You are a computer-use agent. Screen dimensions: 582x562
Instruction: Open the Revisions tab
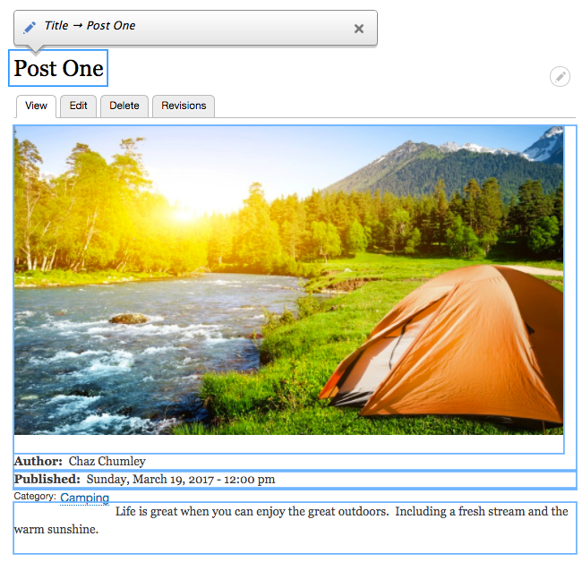(x=184, y=106)
